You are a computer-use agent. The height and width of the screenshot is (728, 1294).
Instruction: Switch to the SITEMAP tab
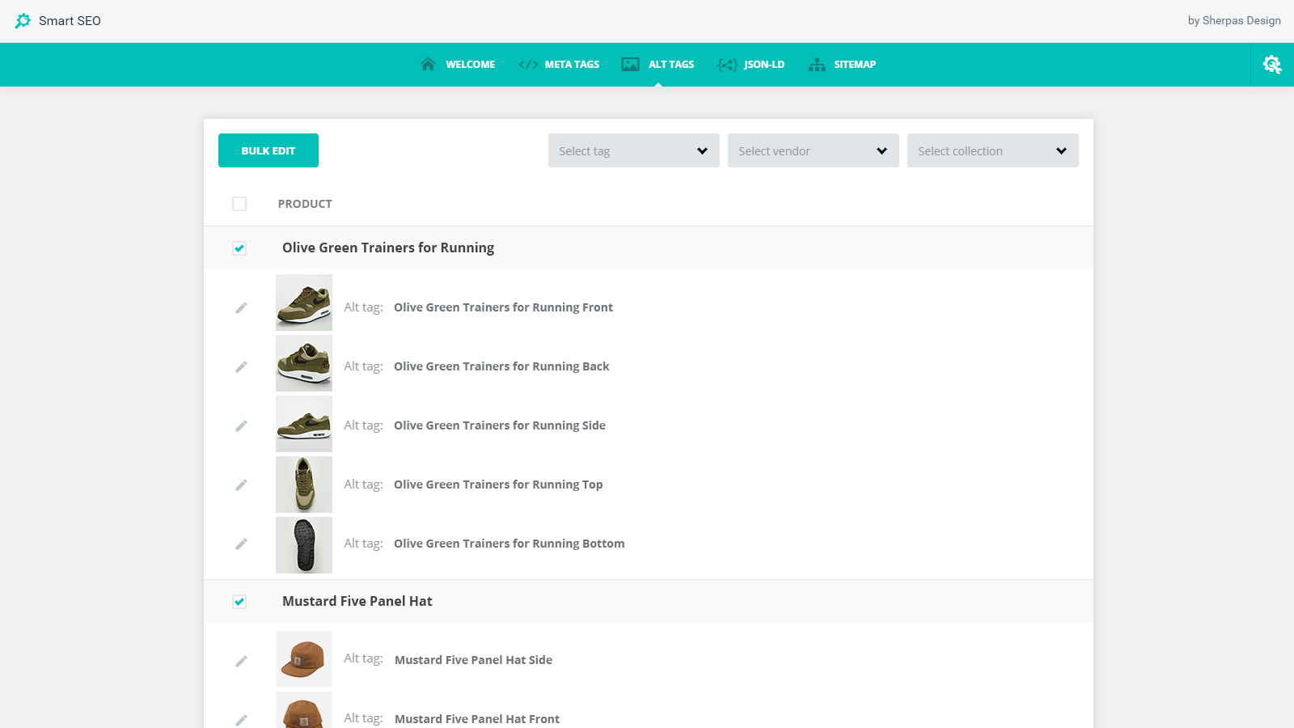click(x=854, y=64)
